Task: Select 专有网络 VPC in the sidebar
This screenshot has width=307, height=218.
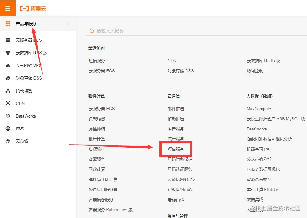Action: [x=29, y=65]
